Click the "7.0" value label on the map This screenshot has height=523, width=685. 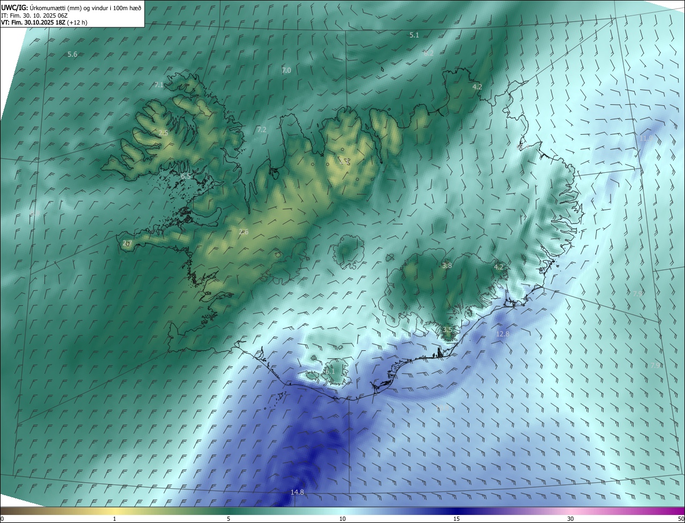click(x=286, y=71)
